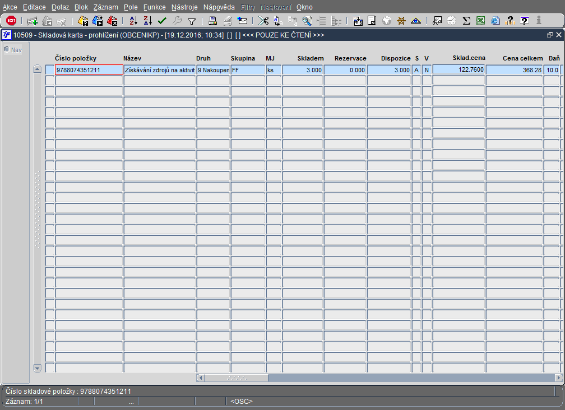Click the <OSC> status bar indicator
Screen dimensions: 565x410
[242, 402]
